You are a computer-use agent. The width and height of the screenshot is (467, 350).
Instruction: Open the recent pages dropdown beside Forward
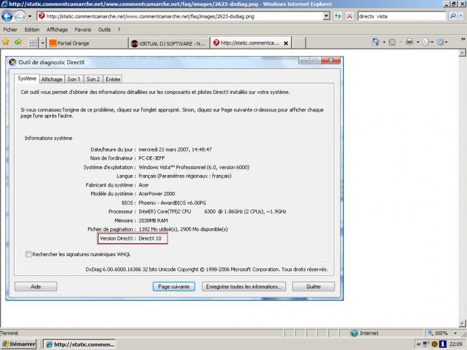point(30,16)
